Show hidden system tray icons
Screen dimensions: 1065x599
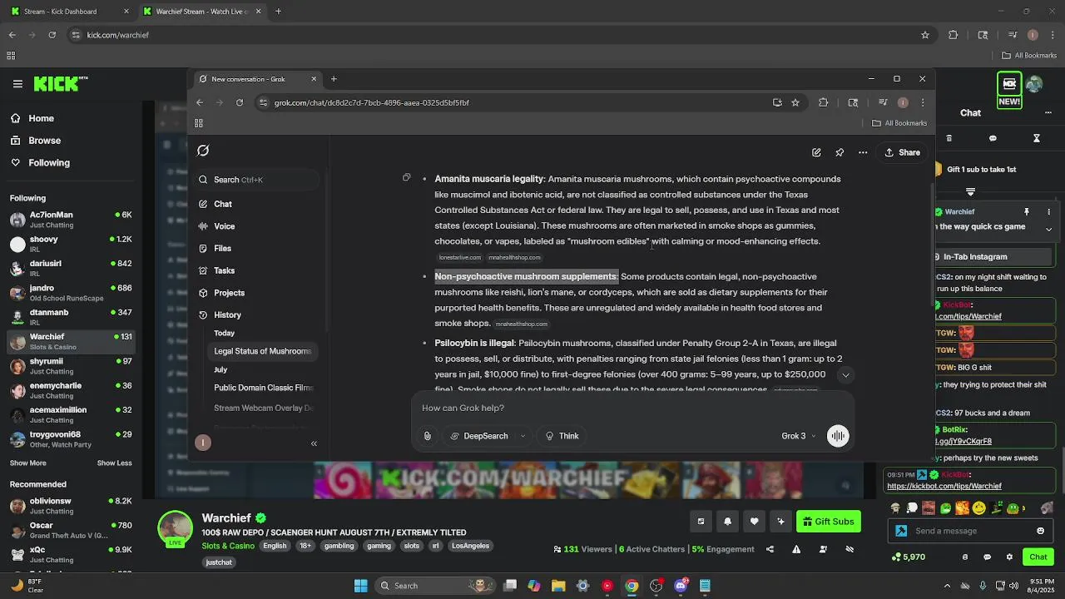point(946,586)
